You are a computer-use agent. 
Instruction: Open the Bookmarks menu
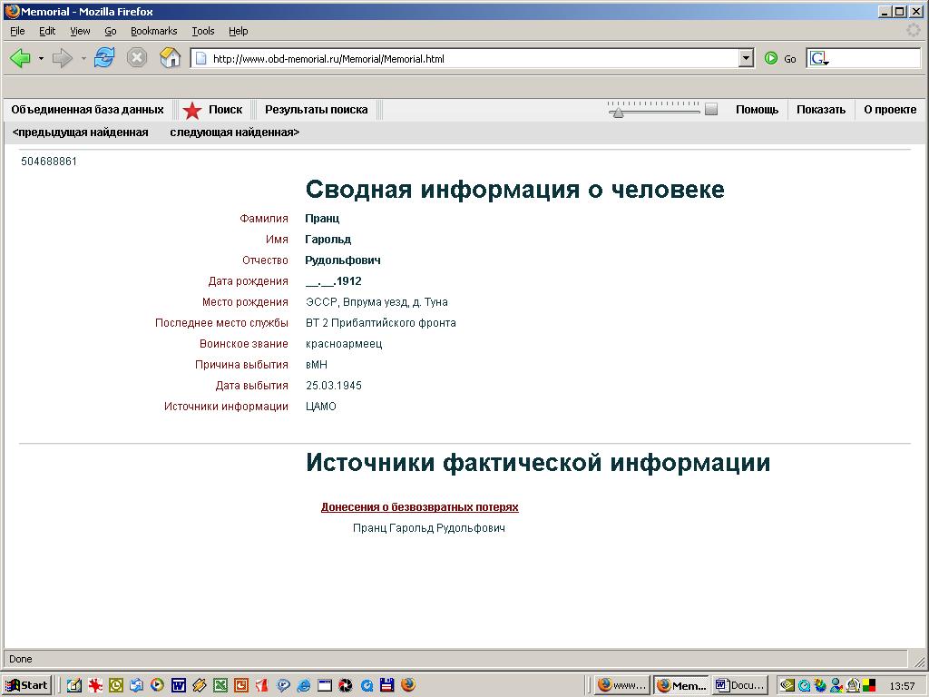pos(153,31)
